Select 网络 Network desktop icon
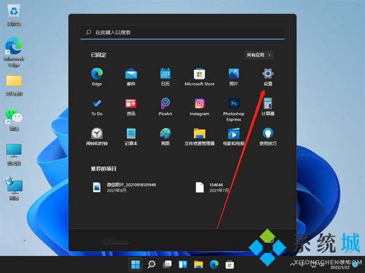 click(x=14, y=189)
